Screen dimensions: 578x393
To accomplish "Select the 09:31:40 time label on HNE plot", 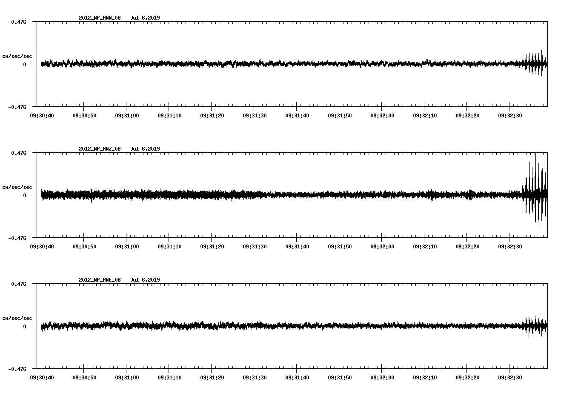I will click(297, 378).
